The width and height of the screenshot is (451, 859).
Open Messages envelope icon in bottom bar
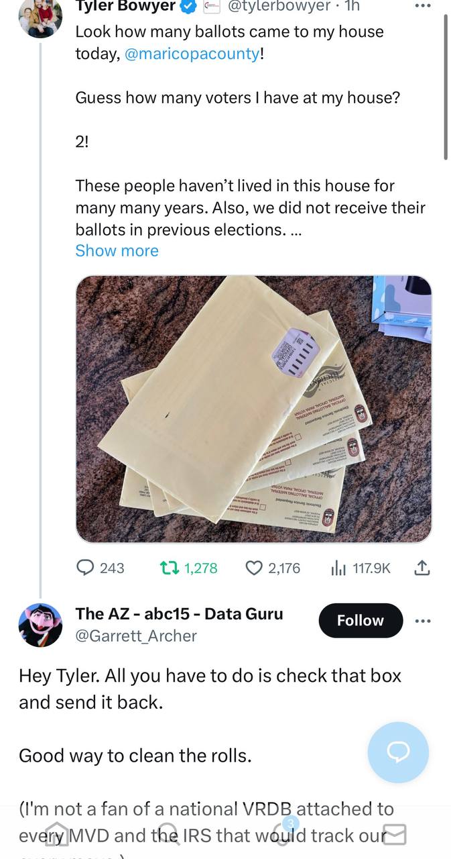395,834
